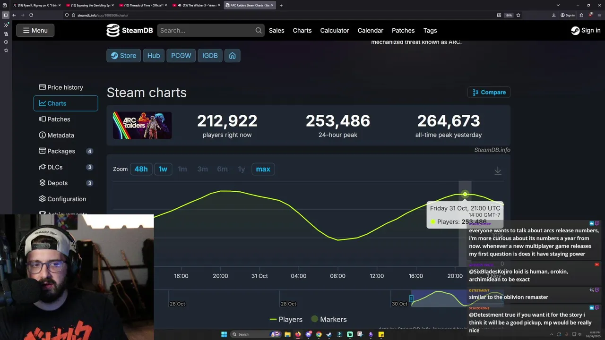Image resolution: width=605 pixels, height=340 pixels.
Task: Click the highlighted chart data point marker
Action: (465, 194)
